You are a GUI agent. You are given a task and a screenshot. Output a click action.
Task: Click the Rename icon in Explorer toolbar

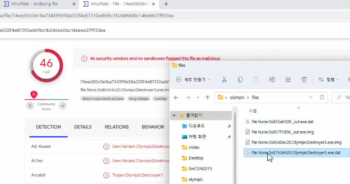point(272,80)
